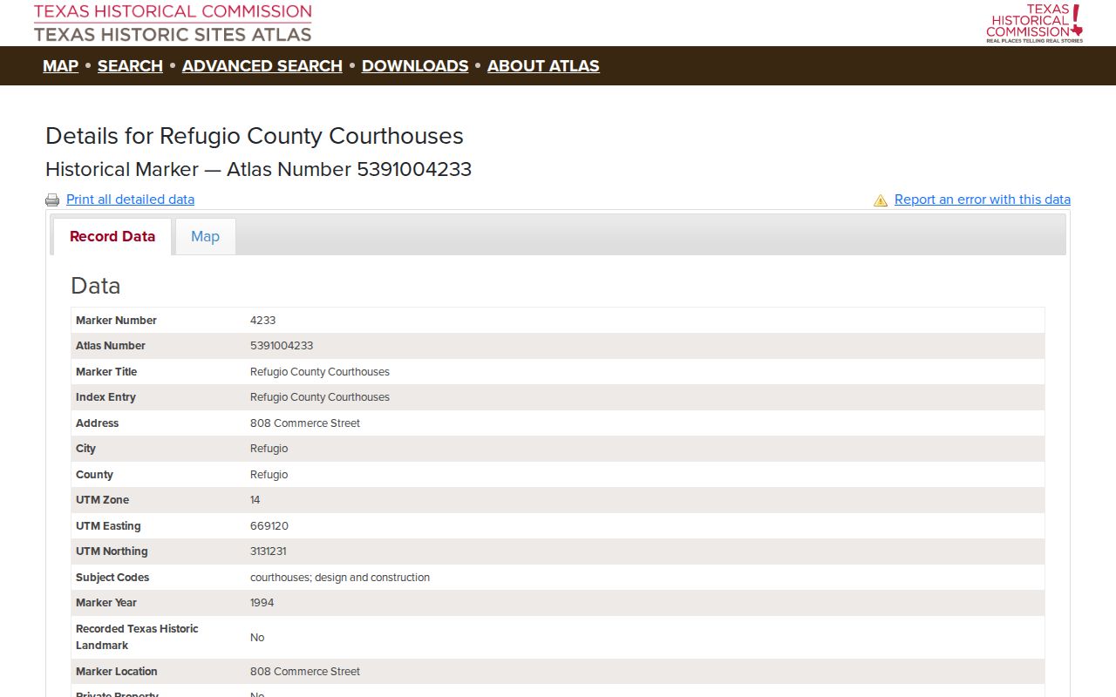
Task: Click the Marker Year row label
Action: pos(106,603)
